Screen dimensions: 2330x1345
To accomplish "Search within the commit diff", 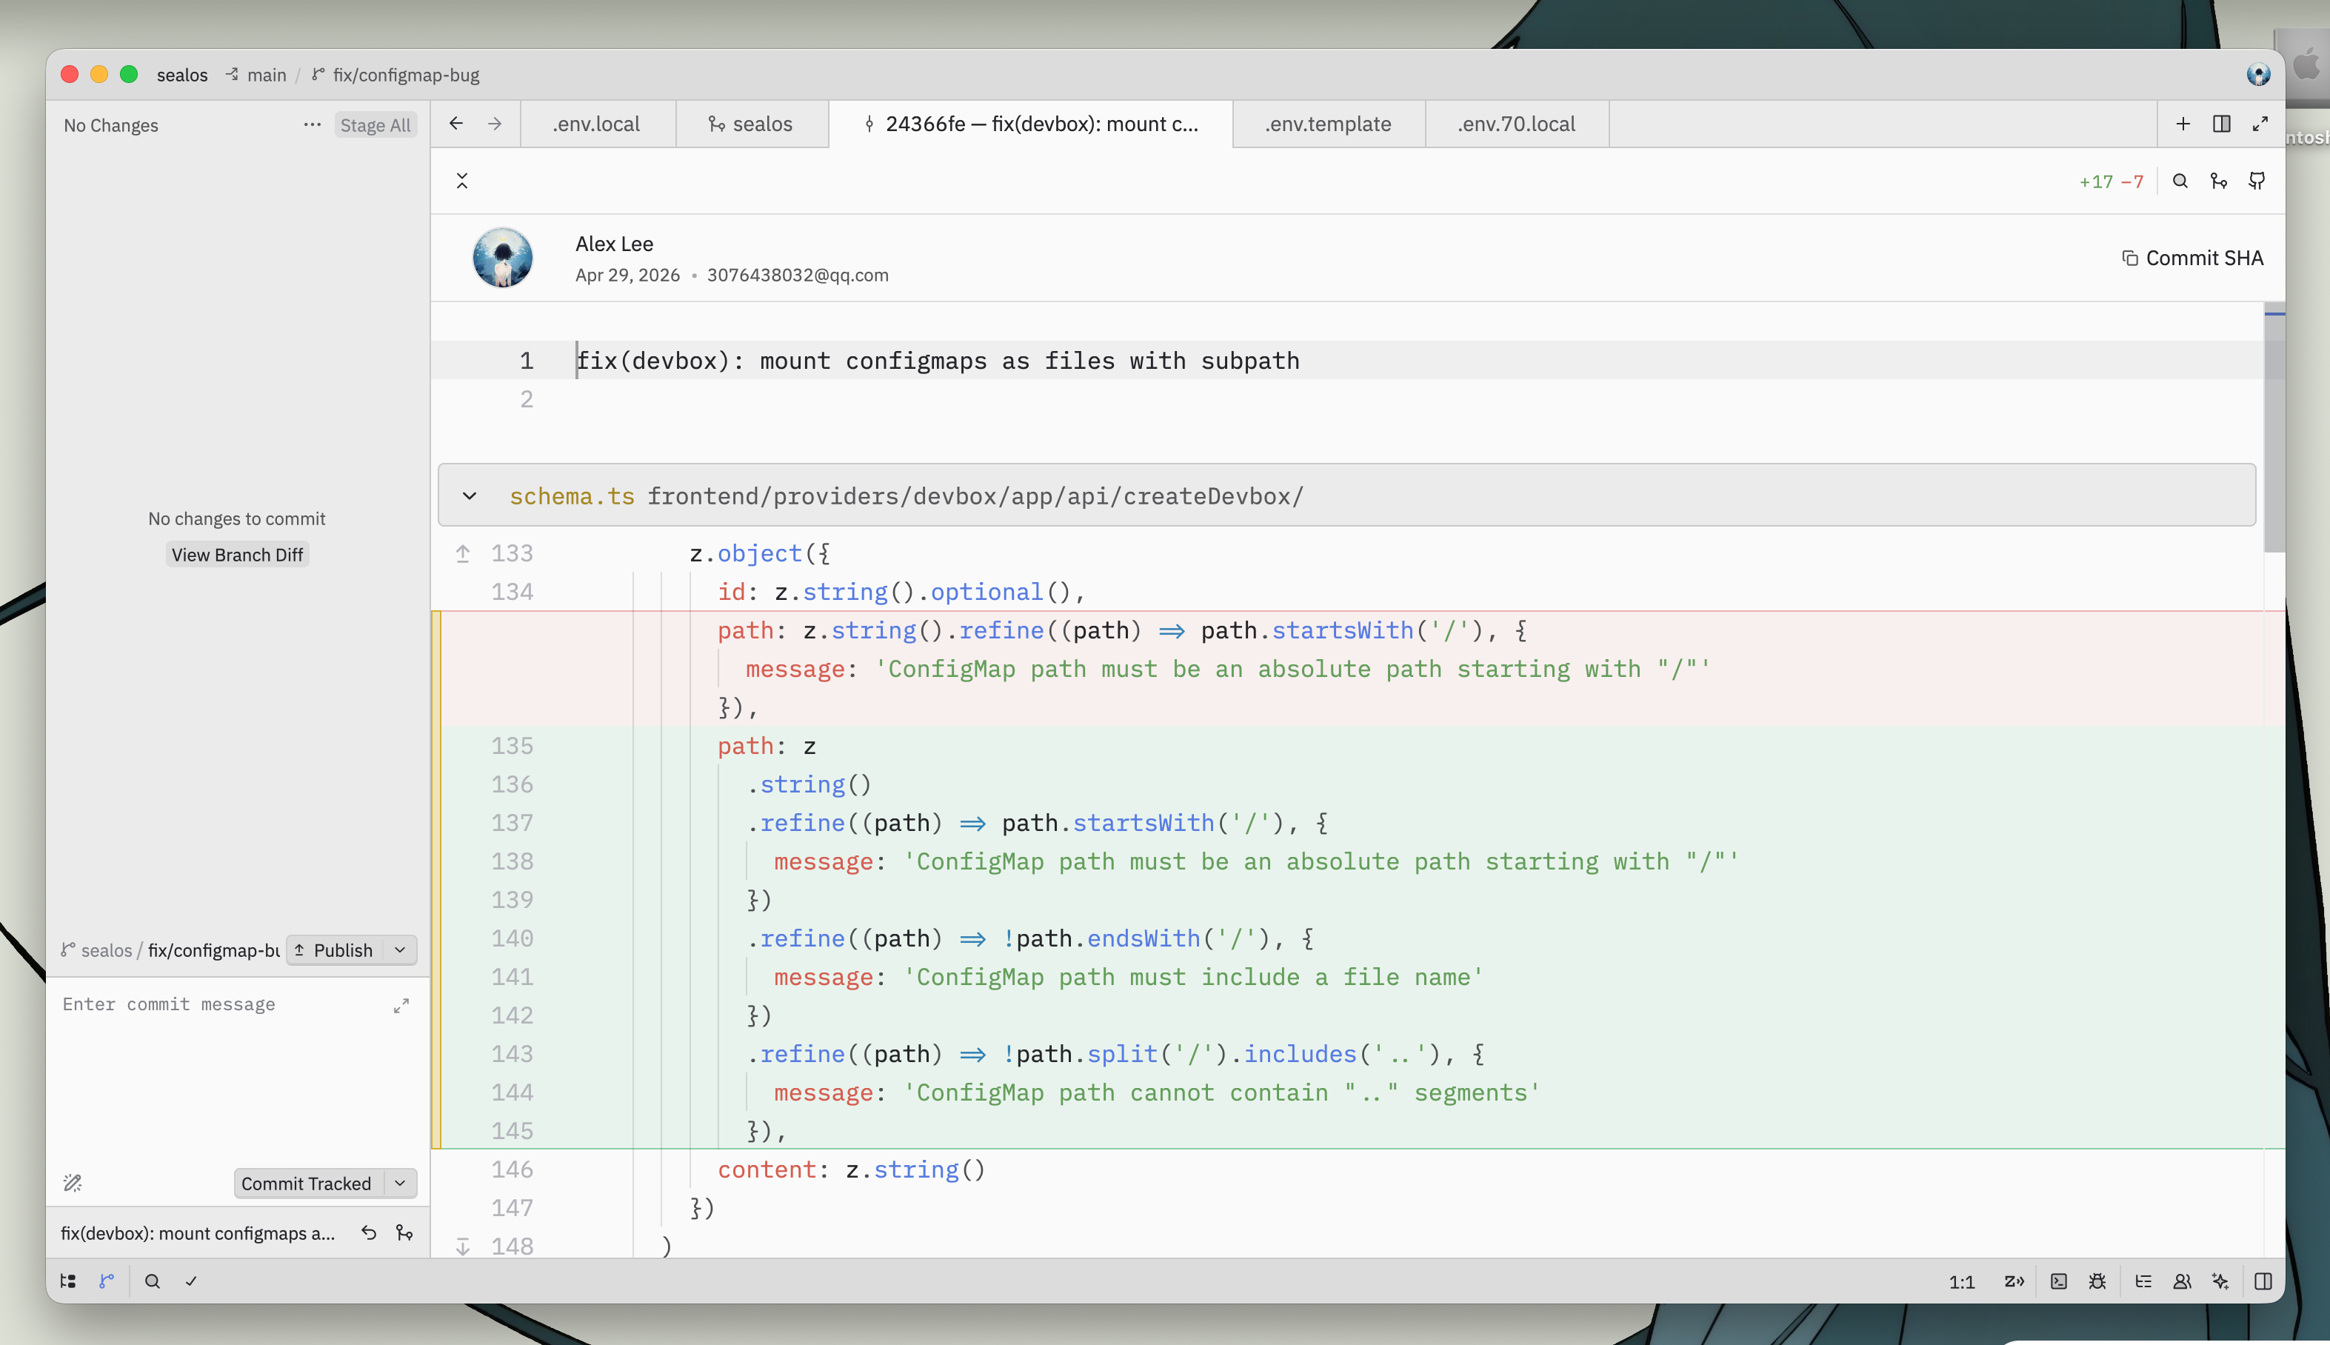I will coord(2180,181).
